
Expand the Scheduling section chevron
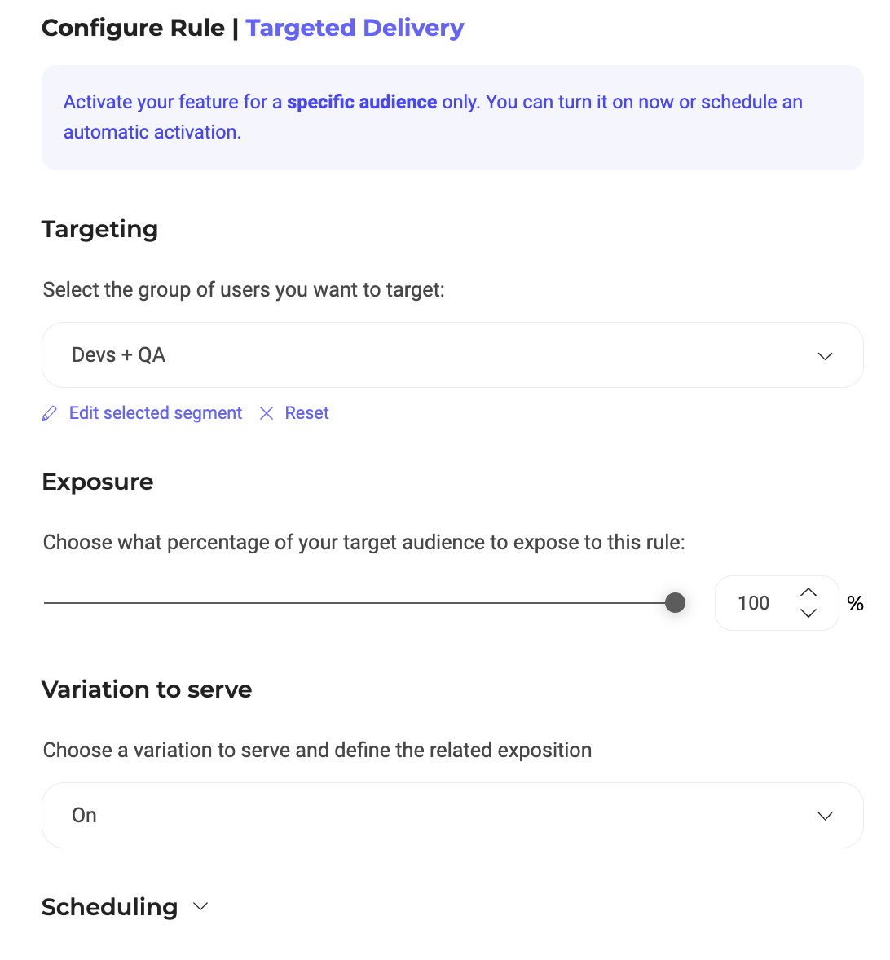(200, 907)
